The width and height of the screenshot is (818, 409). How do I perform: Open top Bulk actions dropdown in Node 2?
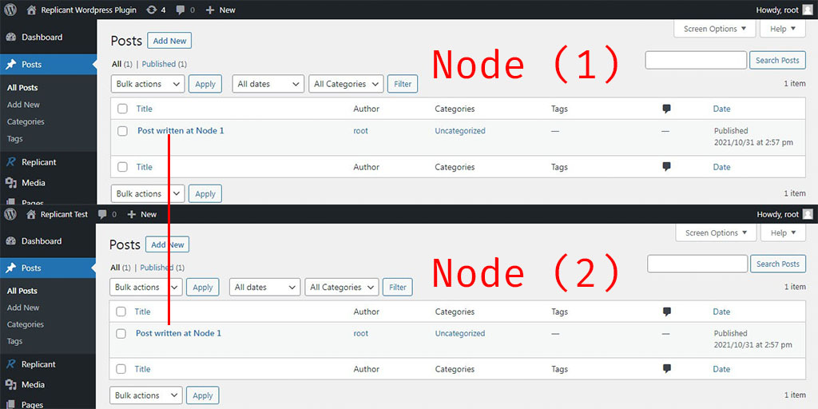(146, 287)
